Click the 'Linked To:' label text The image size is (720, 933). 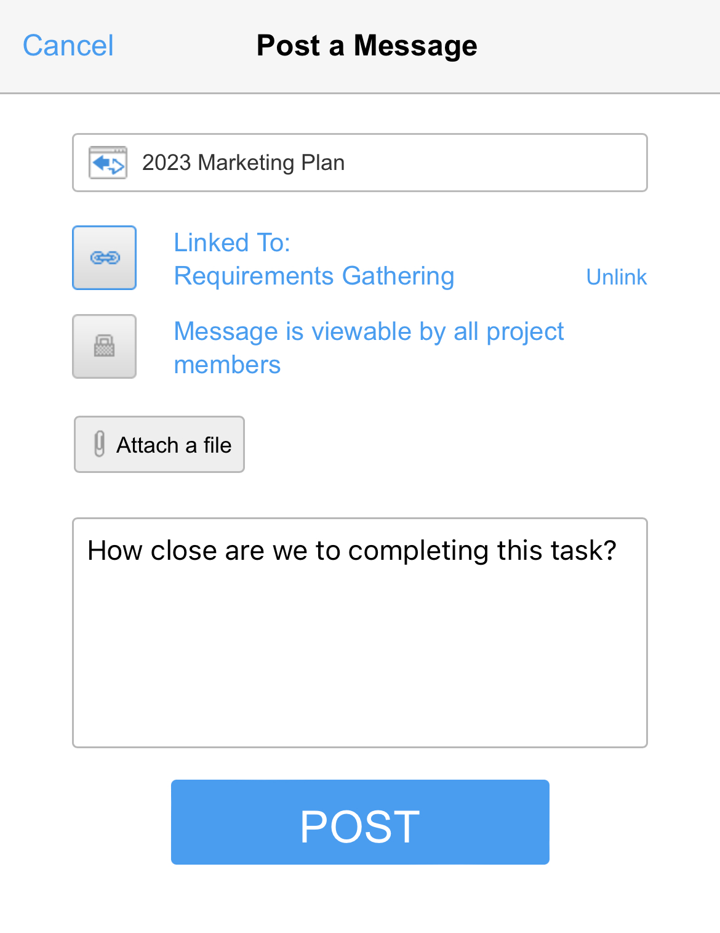coord(232,243)
